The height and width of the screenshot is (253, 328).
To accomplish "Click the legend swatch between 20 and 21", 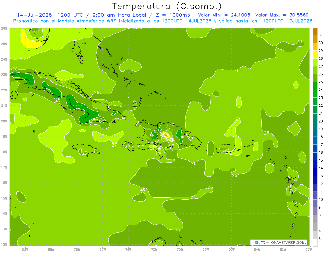I will (x=315, y=117).
